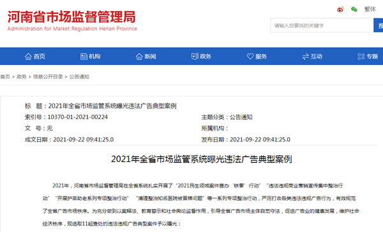Open the WeChat social icon
The height and width of the screenshot is (232, 383).
pos(354,10)
